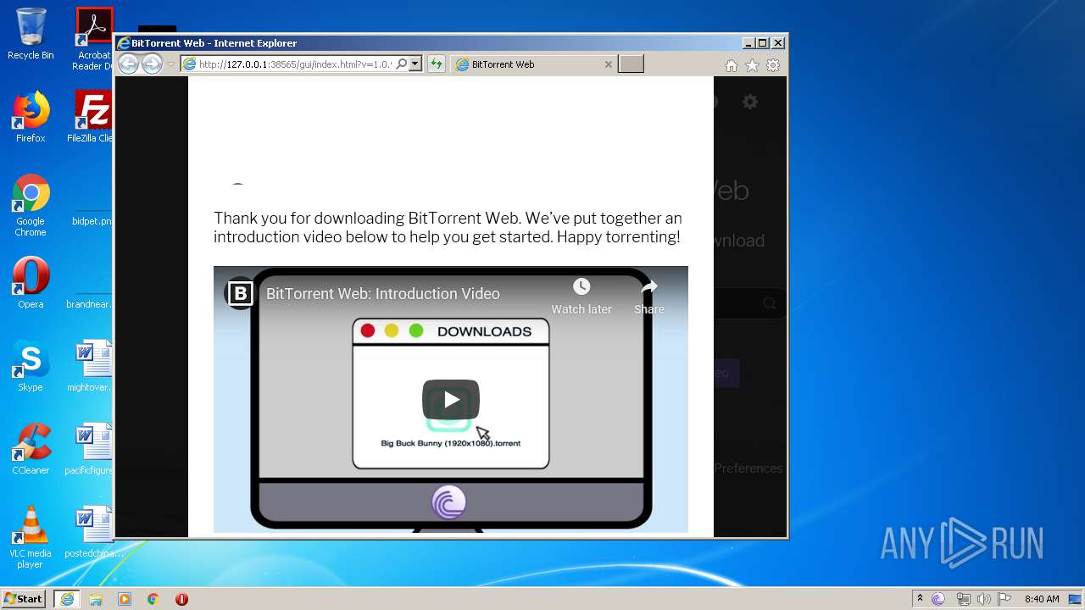Open Google Chrome desktop shortcut
1085x610 pixels.
tap(31, 205)
